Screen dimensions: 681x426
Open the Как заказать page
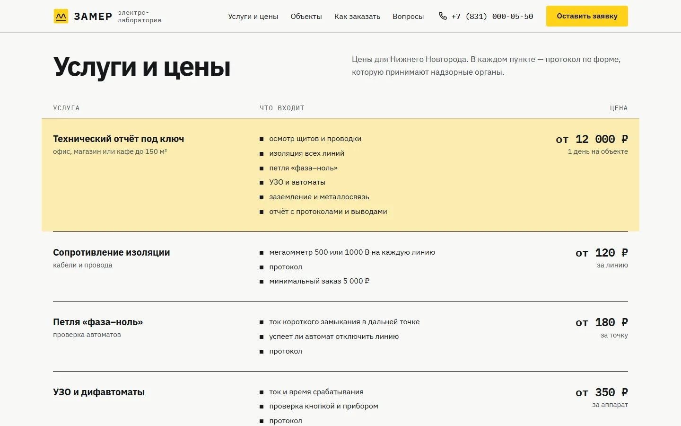click(357, 17)
